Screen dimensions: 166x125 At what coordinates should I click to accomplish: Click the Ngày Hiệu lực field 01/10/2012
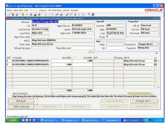point(82,25)
